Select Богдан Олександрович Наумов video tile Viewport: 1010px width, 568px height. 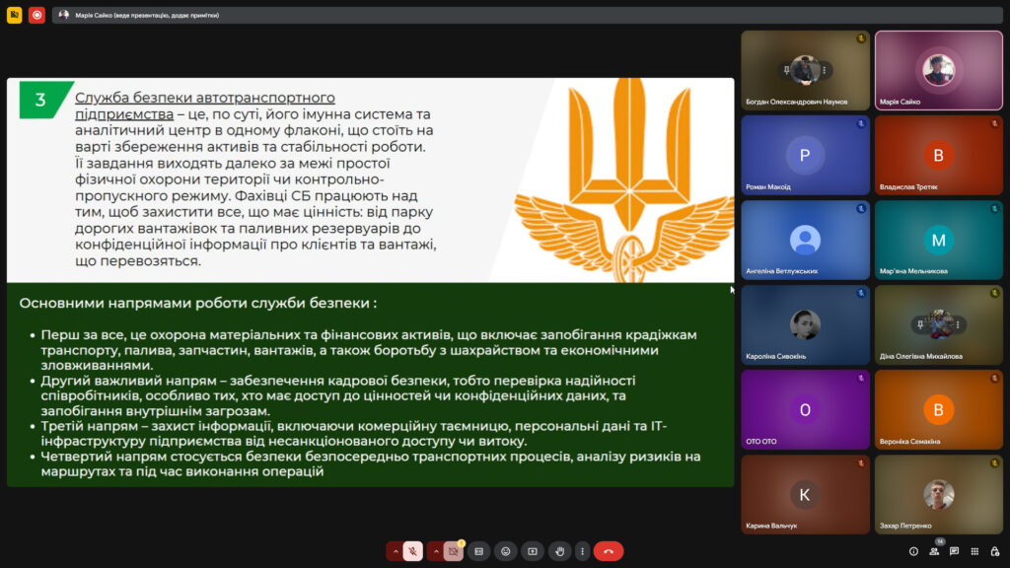coord(805,70)
